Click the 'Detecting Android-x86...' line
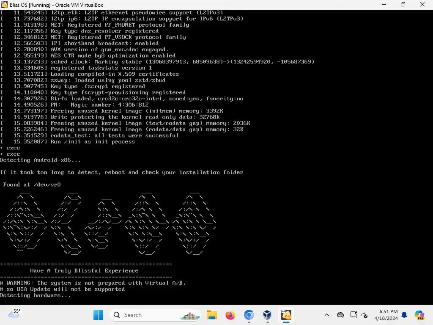 coord(40,160)
